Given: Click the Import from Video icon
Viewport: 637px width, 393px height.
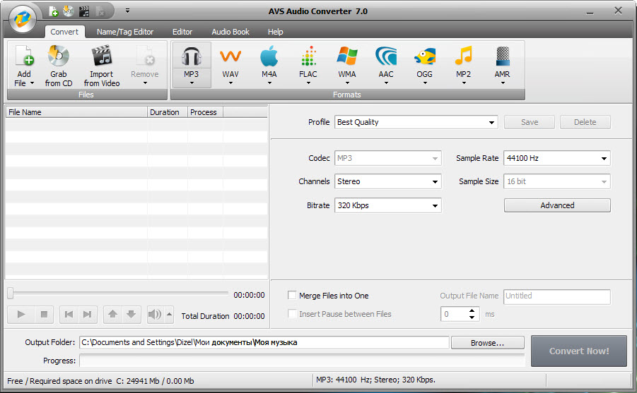Looking at the screenshot, I should [x=102, y=57].
